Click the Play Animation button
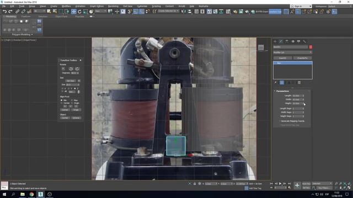 (280, 184)
